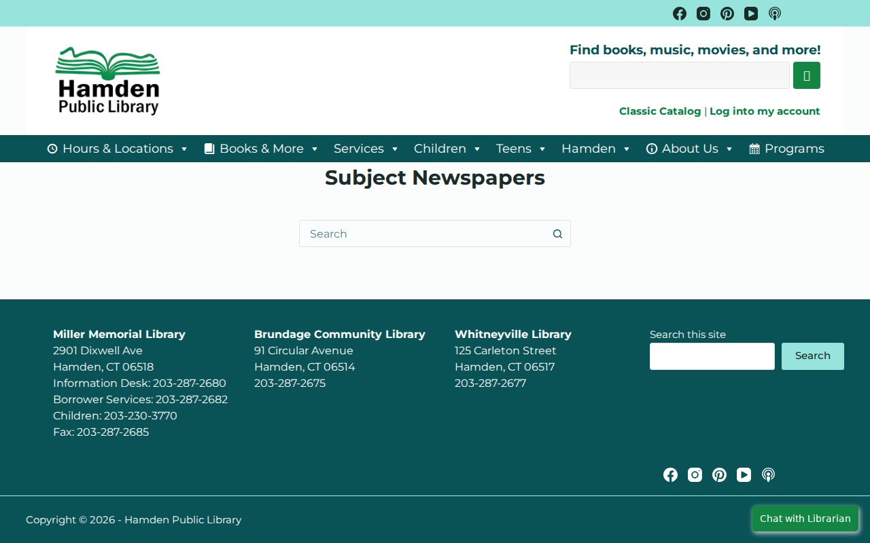
Task: Click magnifier icon in Subject Newspapers search
Action: coord(557,233)
